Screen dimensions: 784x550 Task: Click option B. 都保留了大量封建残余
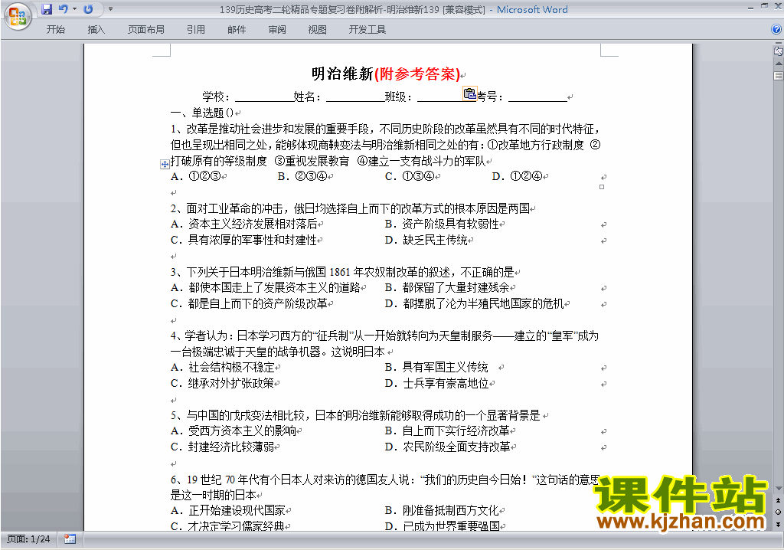[x=447, y=288]
